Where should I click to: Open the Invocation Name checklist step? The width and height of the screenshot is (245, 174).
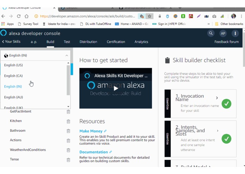coord(201,104)
